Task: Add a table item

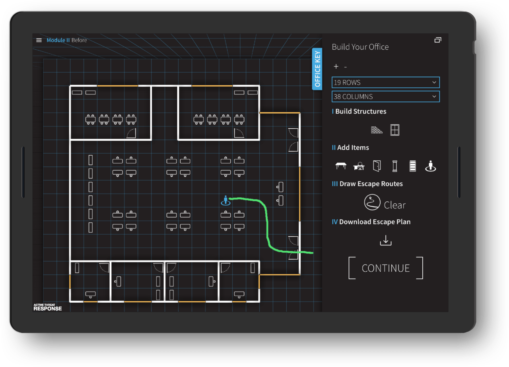Action: [x=341, y=166]
